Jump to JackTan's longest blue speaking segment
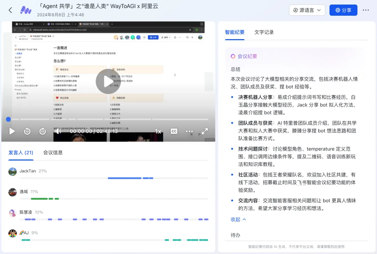This screenshot has width=377, height=254. coord(125,178)
